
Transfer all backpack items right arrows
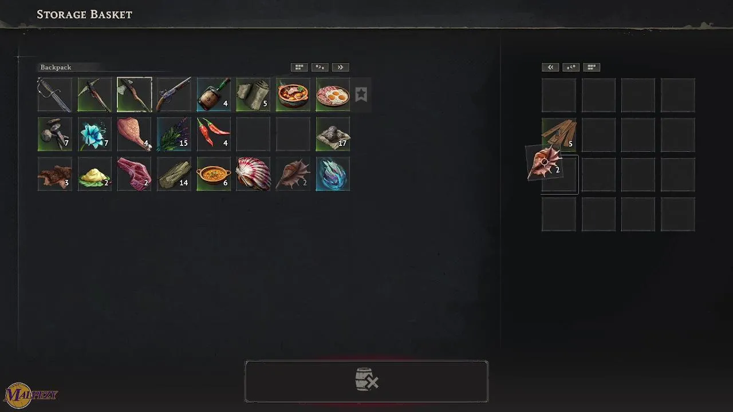pyautogui.click(x=340, y=67)
